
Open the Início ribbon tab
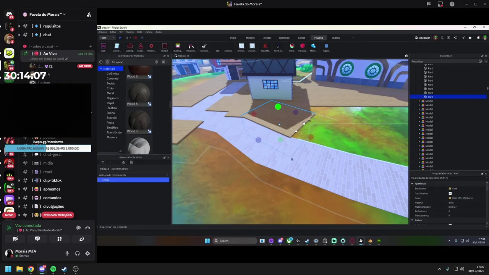pyautogui.click(x=233, y=38)
